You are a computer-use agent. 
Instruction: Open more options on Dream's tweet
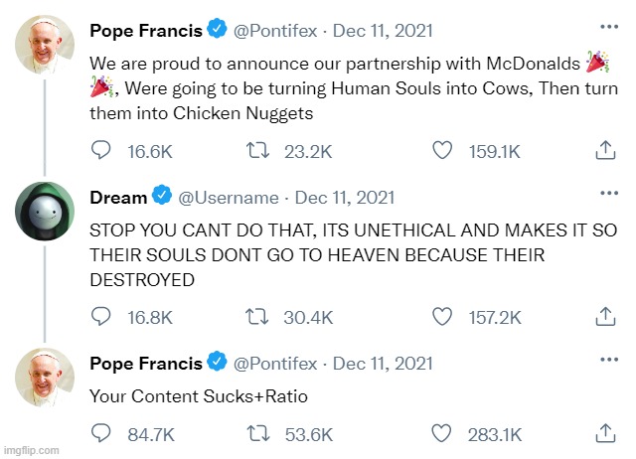[x=606, y=193]
